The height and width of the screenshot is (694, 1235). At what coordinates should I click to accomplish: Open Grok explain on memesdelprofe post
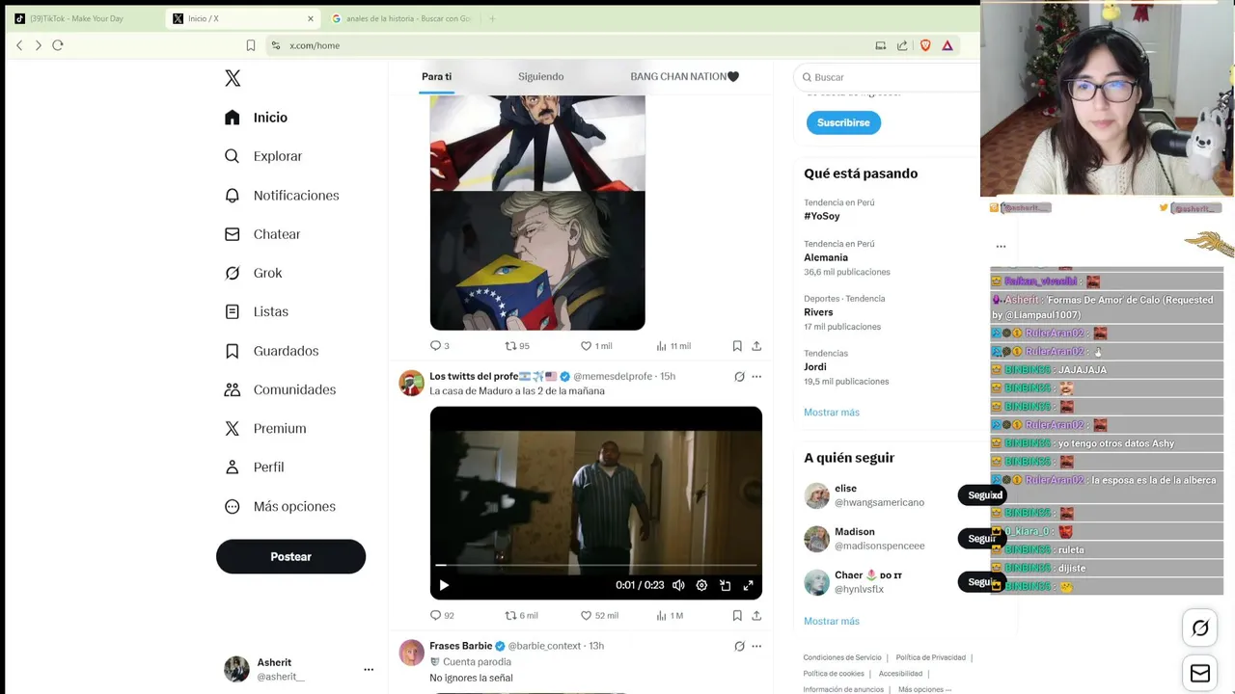tap(739, 377)
